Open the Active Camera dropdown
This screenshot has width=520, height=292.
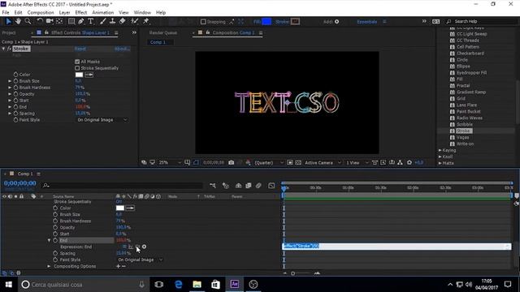pyautogui.click(x=323, y=162)
